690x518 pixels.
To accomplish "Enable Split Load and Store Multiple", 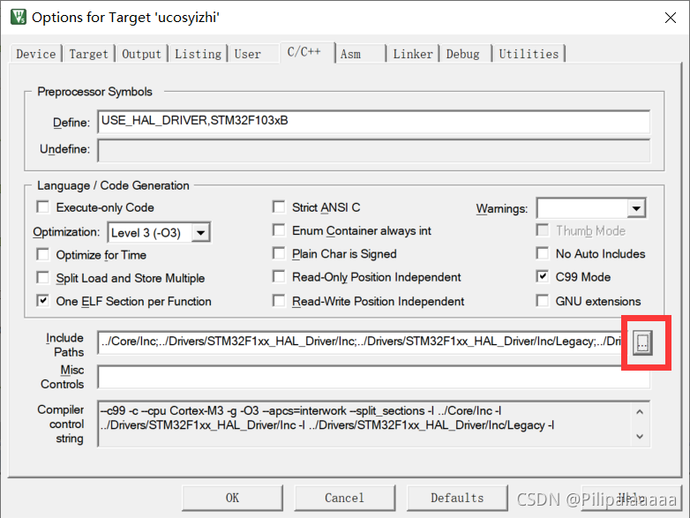I will tap(42, 278).
